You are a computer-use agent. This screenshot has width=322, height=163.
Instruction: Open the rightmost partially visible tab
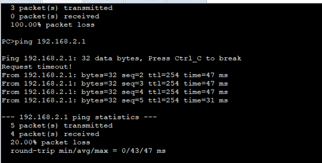pyautogui.click(x=186, y=2)
